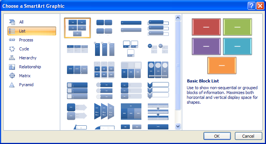Viewport: 266px width, 144px height.
Task: Select the Basic Block List layout thumbnail
Action: click(x=77, y=28)
